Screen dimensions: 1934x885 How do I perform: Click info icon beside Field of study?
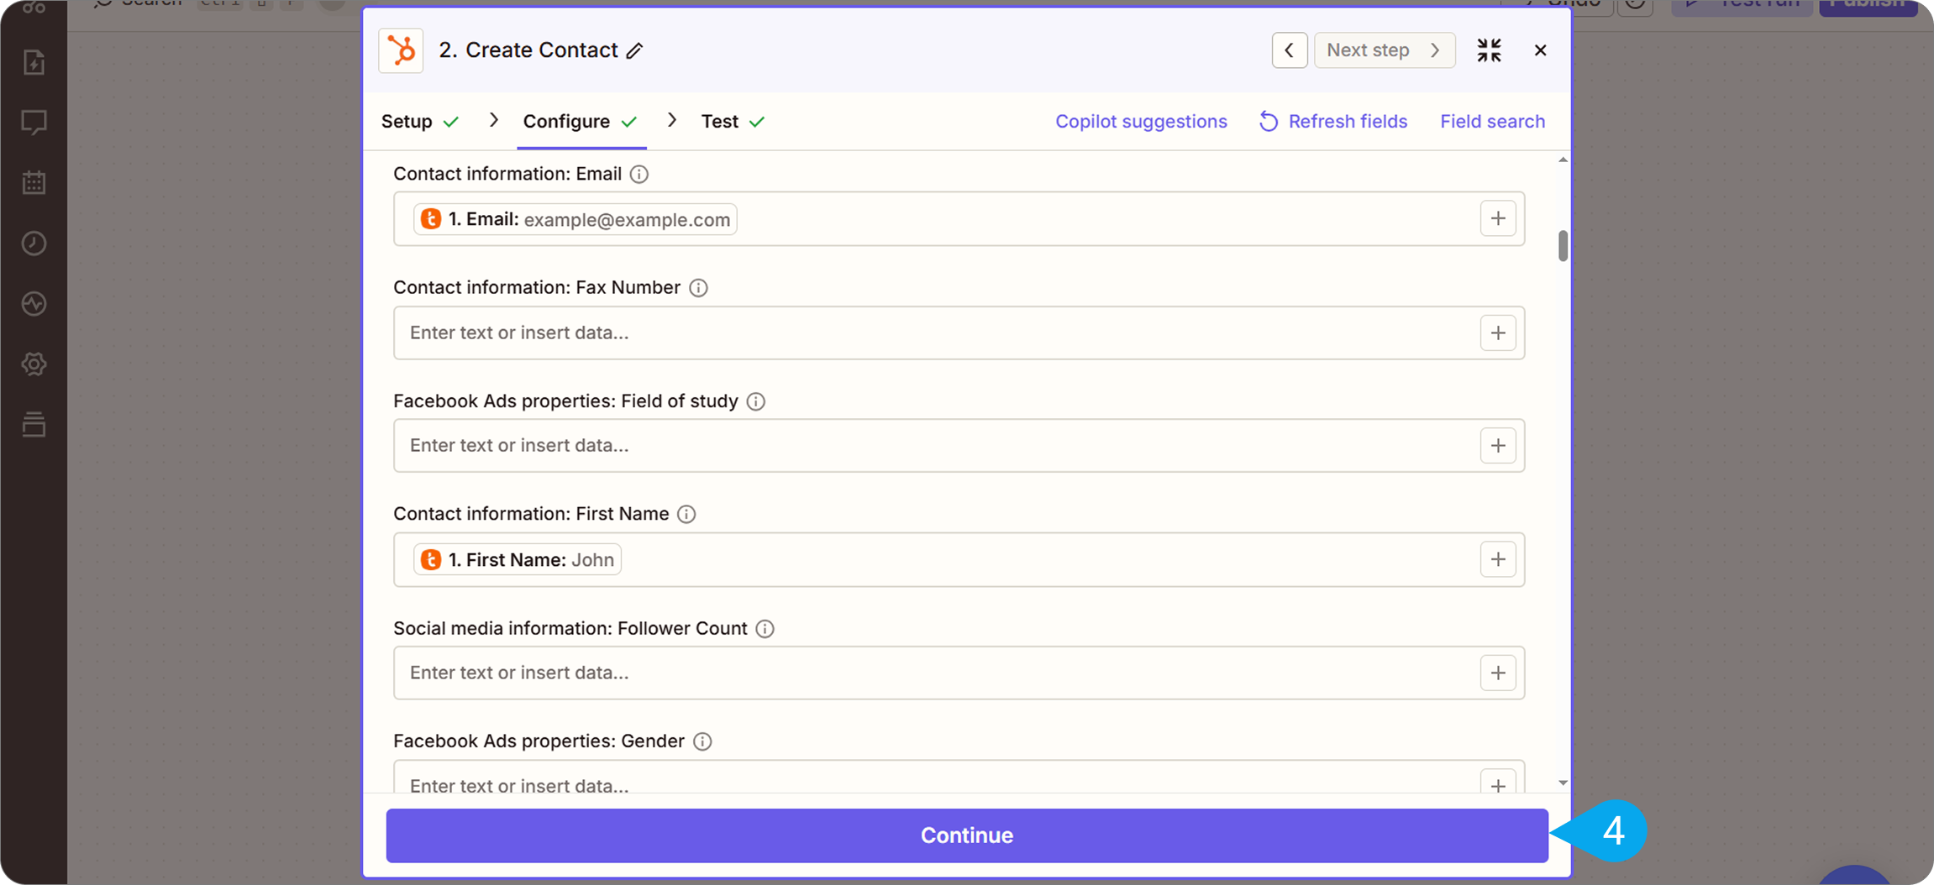point(756,401)
